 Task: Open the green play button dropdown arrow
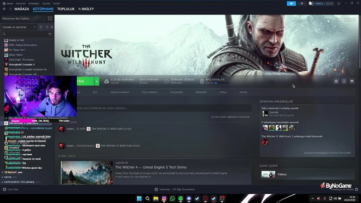97,81
